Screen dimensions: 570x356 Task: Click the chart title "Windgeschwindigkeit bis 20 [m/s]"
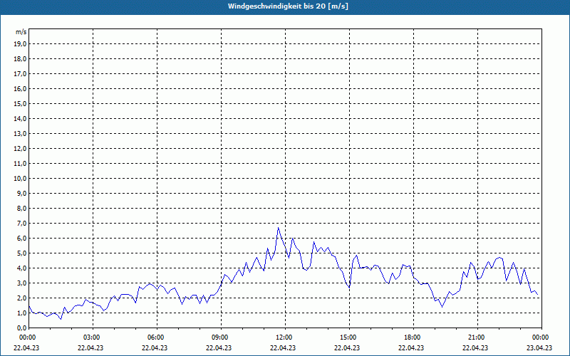coord(288,6)
